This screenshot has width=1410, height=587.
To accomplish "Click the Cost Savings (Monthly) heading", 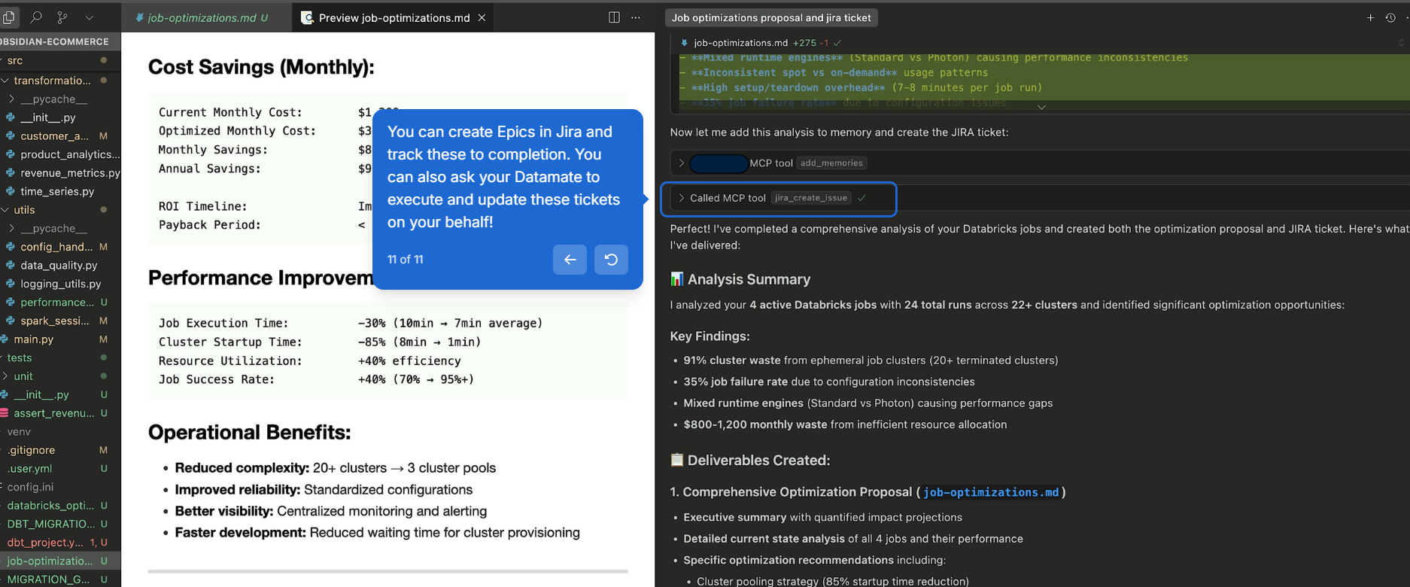I will (261, 67).
